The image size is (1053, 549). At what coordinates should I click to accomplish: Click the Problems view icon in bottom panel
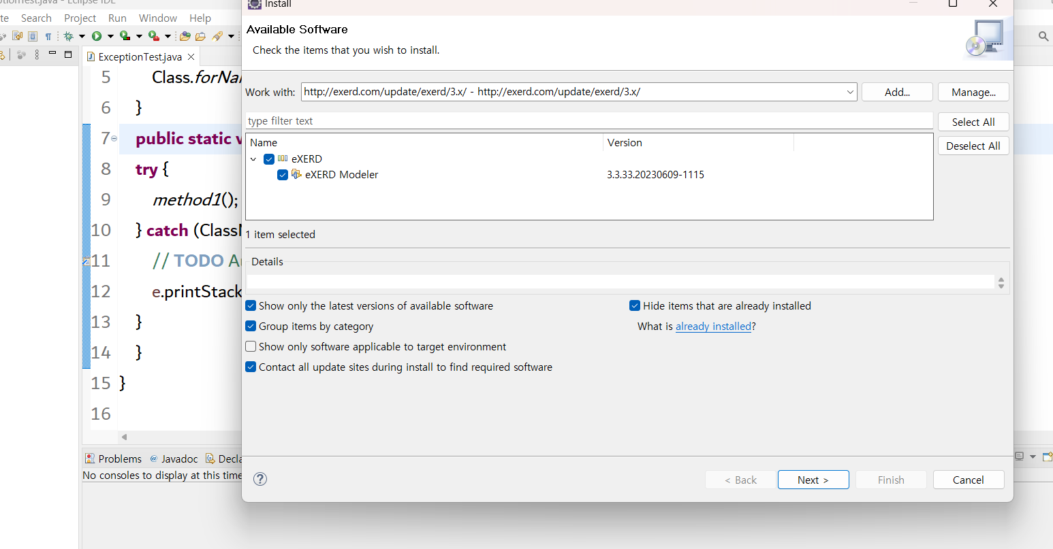(90, 459)
